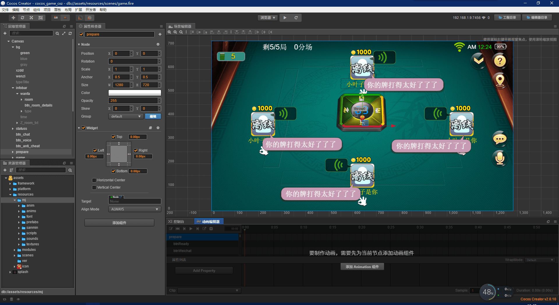Screen dimensions: 559x305
Task: Collapse the Widget section
Action: [79, 128]
